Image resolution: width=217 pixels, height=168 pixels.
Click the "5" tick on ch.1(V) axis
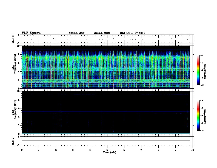[19, 35]
